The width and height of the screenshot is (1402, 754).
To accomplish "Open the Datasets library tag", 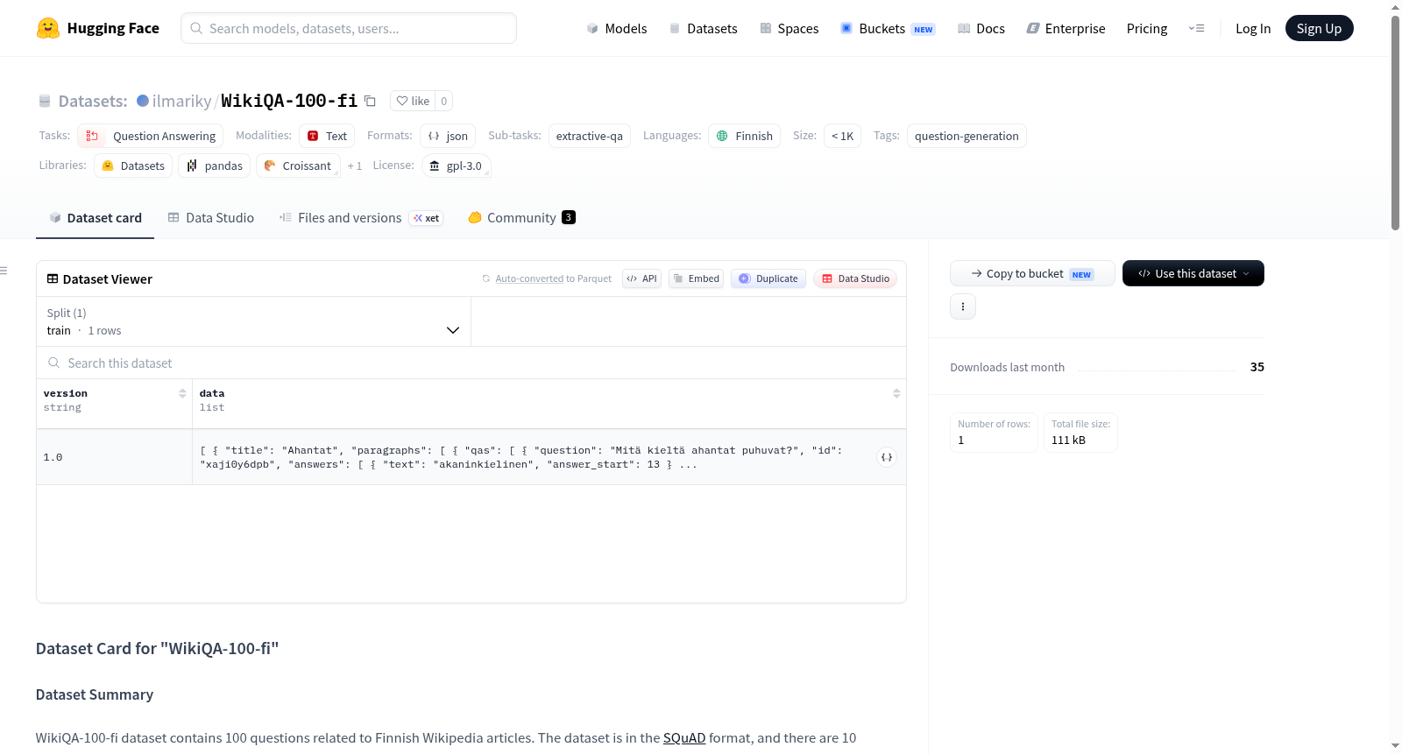I will [133, 166].
